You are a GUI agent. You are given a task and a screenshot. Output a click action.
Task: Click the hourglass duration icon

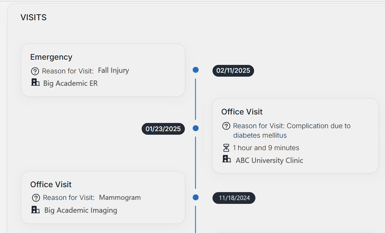click(226, 148)
